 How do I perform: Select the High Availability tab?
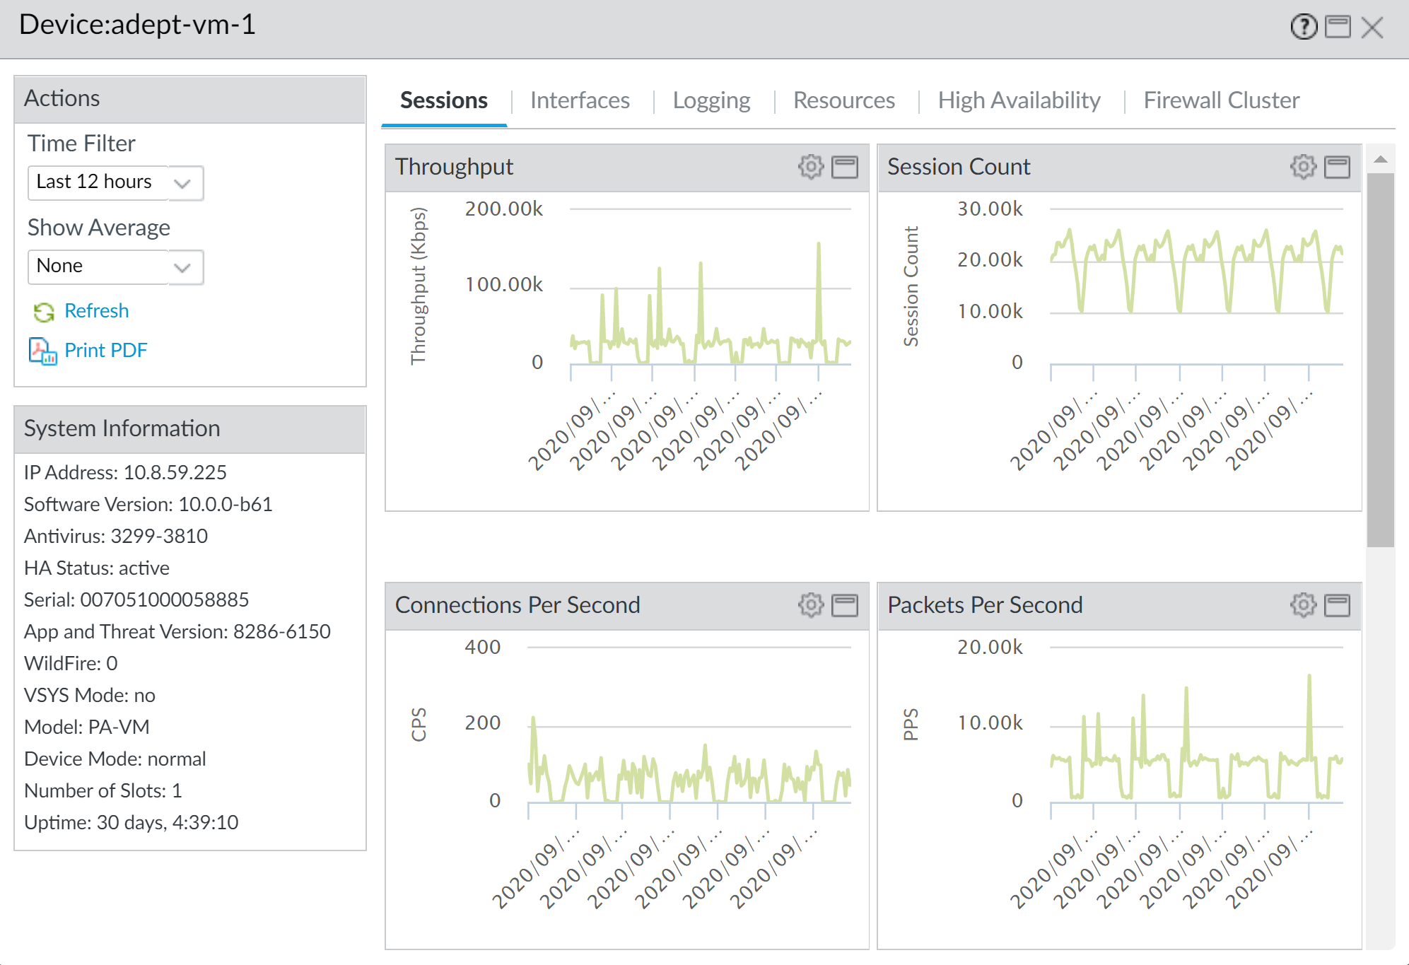click(x=1019, y=100)
